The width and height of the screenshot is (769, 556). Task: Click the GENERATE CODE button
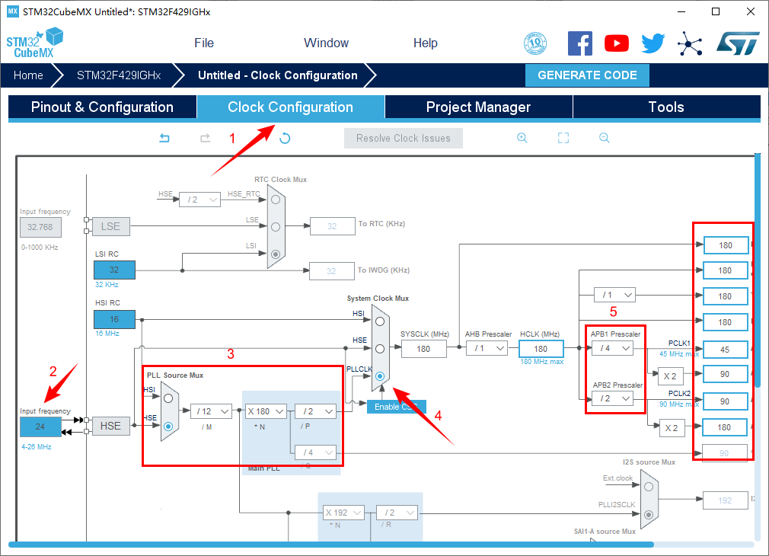[587, 75]
